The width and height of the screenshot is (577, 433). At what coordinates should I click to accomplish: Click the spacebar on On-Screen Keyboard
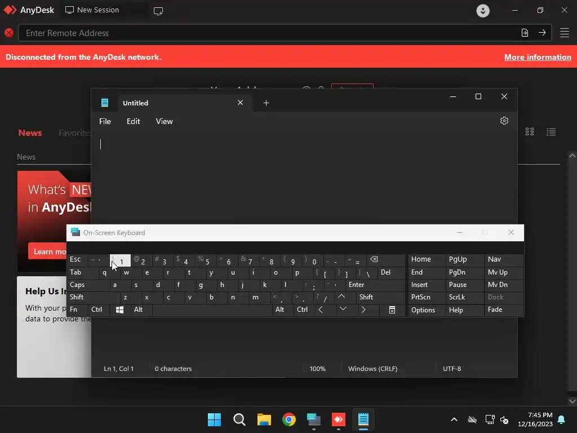(212, 310)
